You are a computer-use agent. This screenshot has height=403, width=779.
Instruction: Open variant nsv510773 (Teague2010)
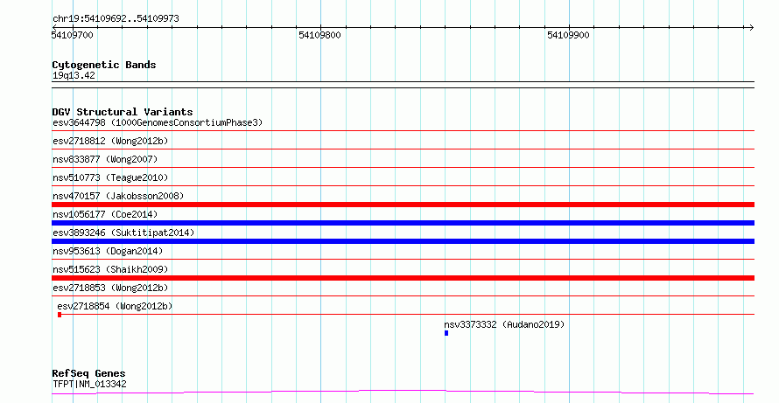tap(110, 177)
